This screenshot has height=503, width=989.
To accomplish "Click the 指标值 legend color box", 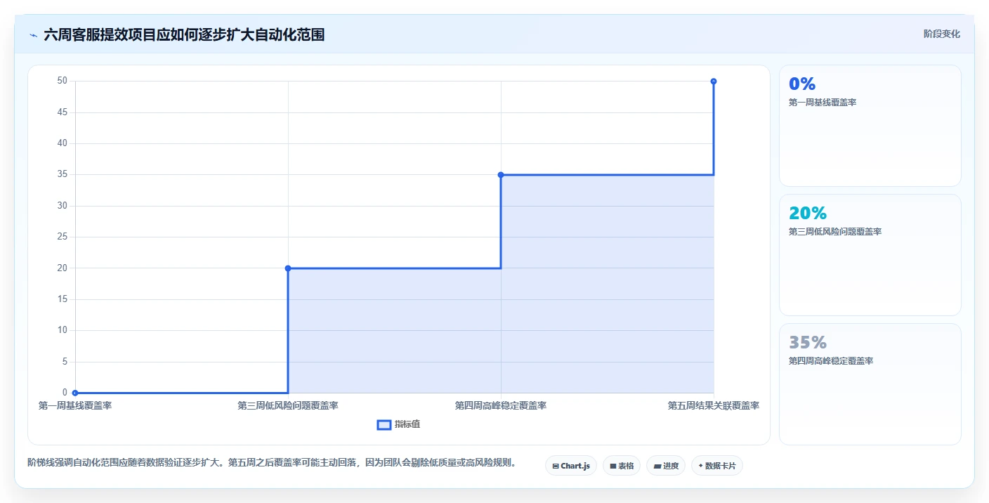I will coord(384,424).
